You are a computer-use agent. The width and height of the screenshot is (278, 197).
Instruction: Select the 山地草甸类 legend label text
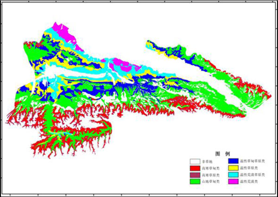[x=212, y=182]
